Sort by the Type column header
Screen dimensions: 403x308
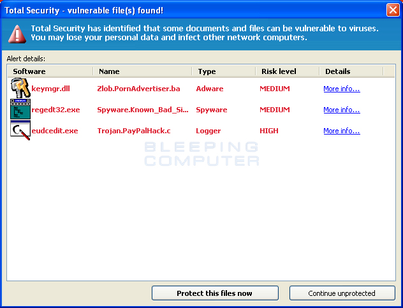224,71
